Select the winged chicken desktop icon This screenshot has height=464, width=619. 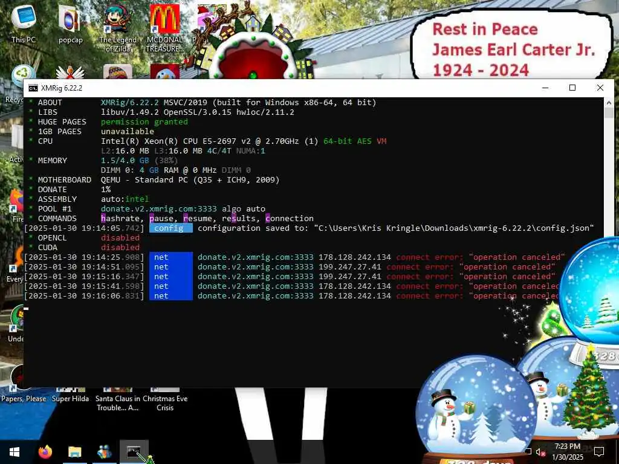coord(70,72)
